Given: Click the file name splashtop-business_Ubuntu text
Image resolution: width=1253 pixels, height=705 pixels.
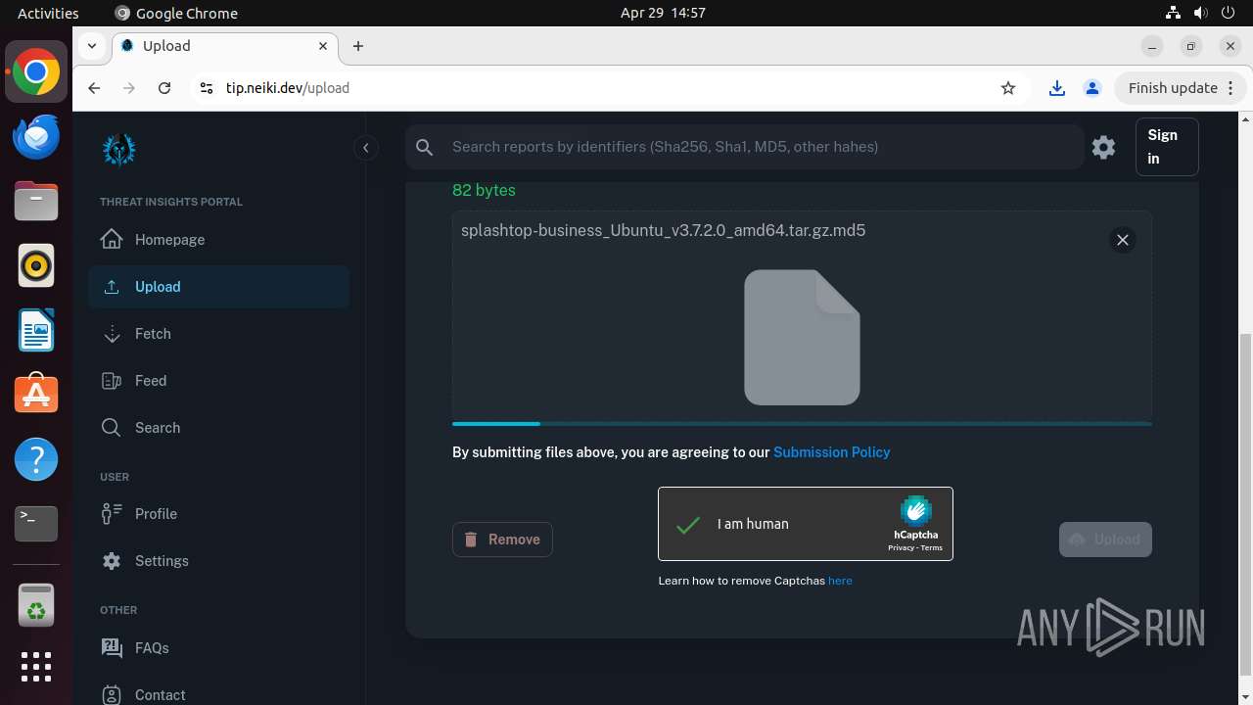Looking at the screenshot, I should pos(663,231).
